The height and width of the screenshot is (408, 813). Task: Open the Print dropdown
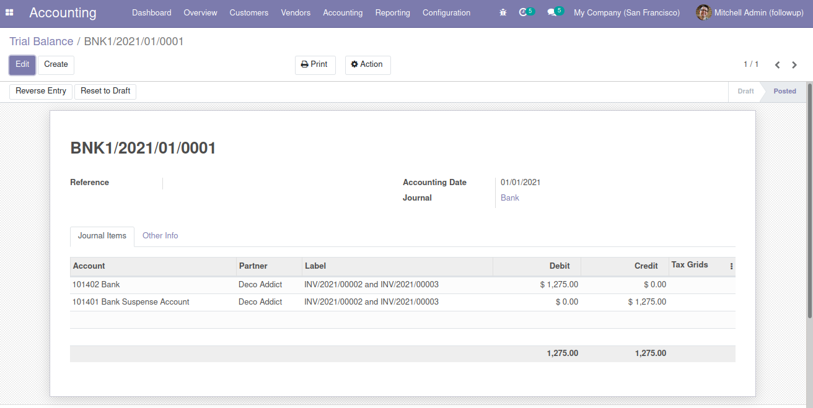click(x=315, y=64)
